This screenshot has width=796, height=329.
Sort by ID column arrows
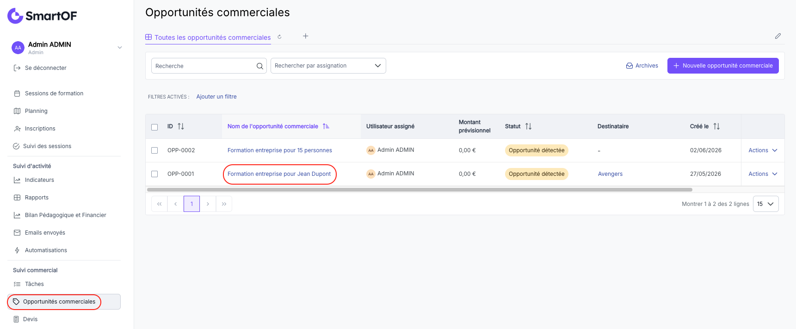click(181, 126)
